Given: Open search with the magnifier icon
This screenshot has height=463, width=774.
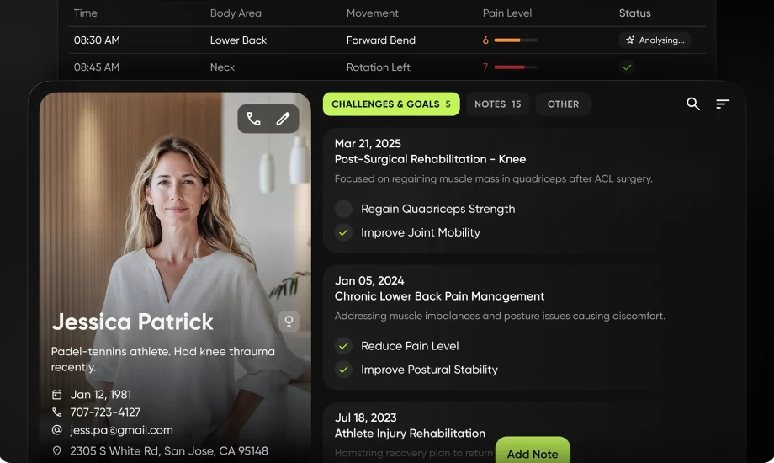Looking at the screenshot, I should pos(693,104).
